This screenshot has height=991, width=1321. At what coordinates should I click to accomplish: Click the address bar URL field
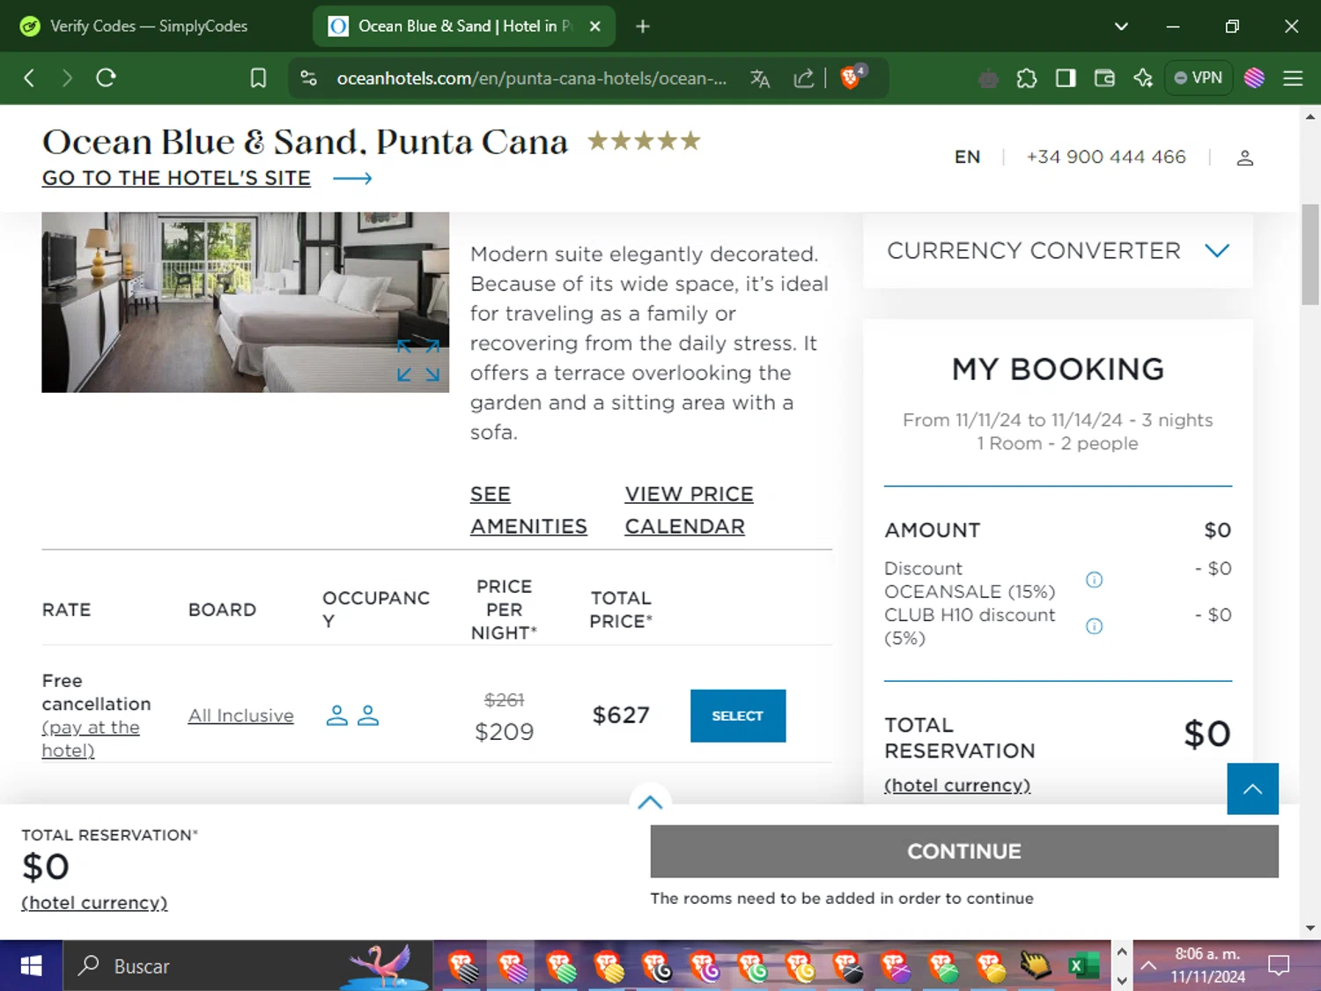531,78
